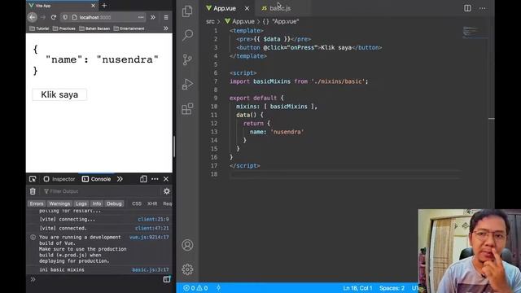
Task: Show more bookmarks via overflow chevron
Action: pyautogui.click(x=166, y=28)
